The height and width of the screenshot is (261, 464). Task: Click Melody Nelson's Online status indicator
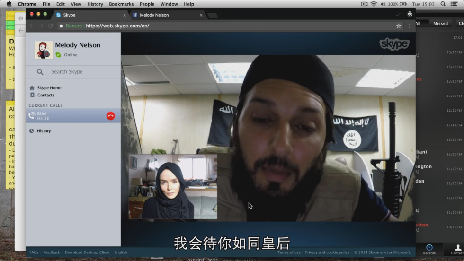click(58, 55)
